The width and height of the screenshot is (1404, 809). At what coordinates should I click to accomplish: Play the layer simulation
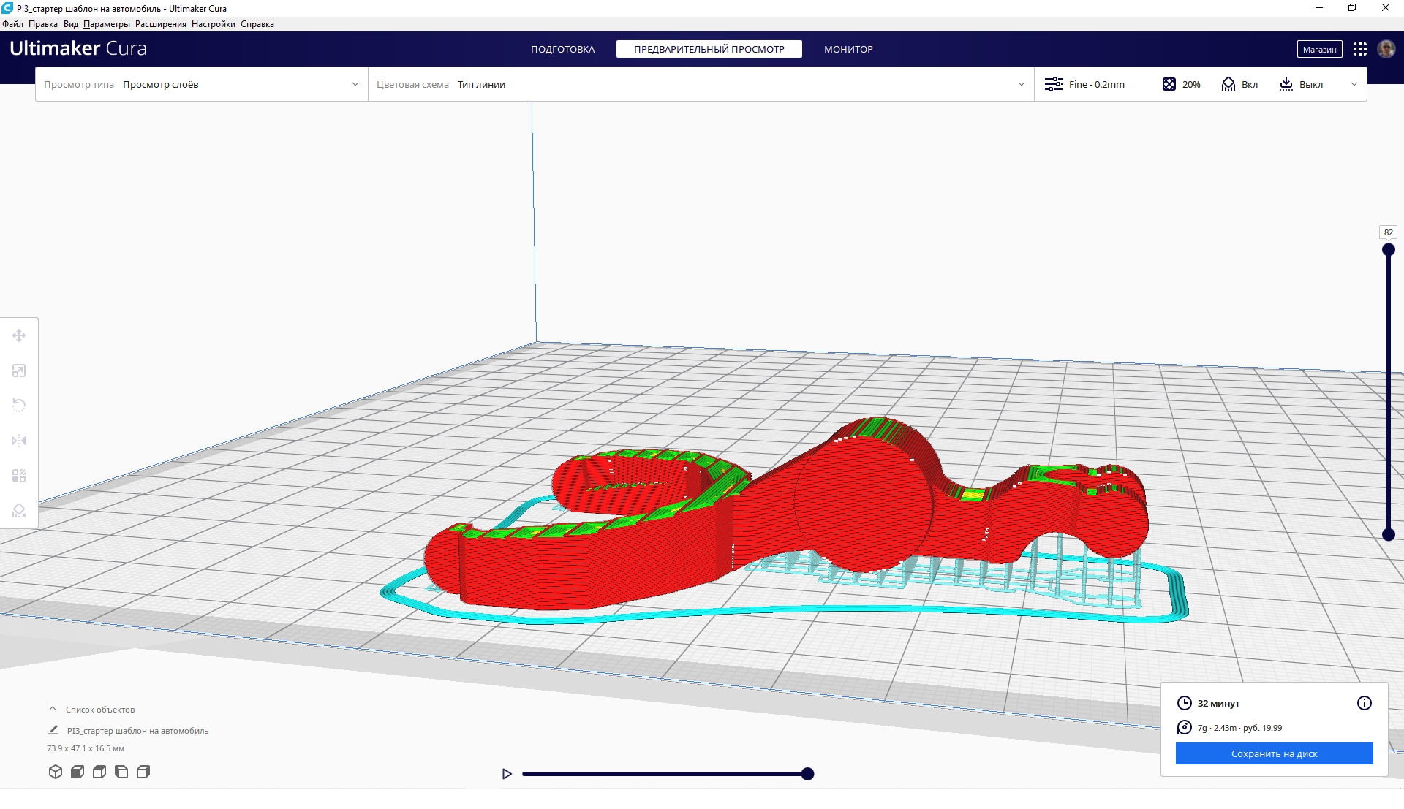pos(507,774)
